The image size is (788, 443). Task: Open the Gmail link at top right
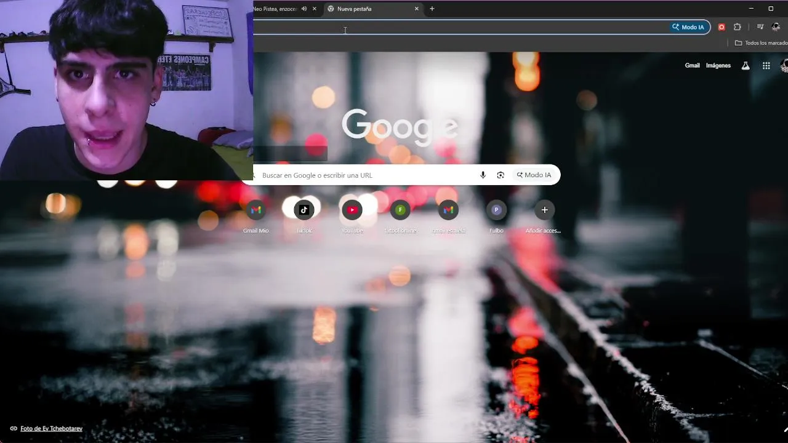693,65
